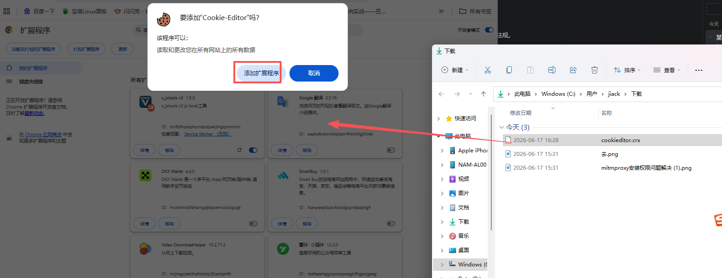Go back in Explorer navigation
This screenshot has width=722, height=278.
pos(441,94)
